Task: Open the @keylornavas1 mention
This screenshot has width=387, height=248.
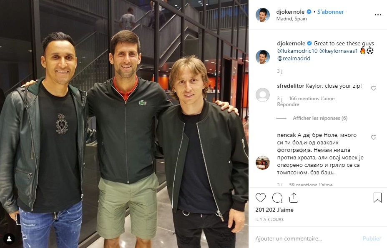Action: [338, 51]
